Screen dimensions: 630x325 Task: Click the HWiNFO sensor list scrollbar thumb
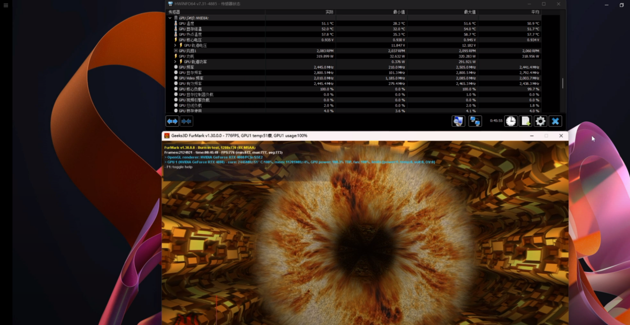[x=562, y=83]
